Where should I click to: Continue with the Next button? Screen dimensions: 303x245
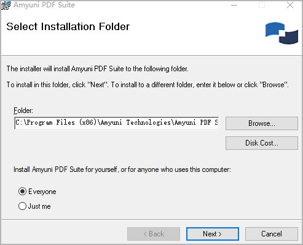click(213, 234)
